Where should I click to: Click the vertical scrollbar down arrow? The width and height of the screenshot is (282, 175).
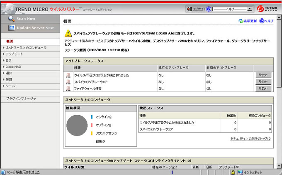(279, 166)
